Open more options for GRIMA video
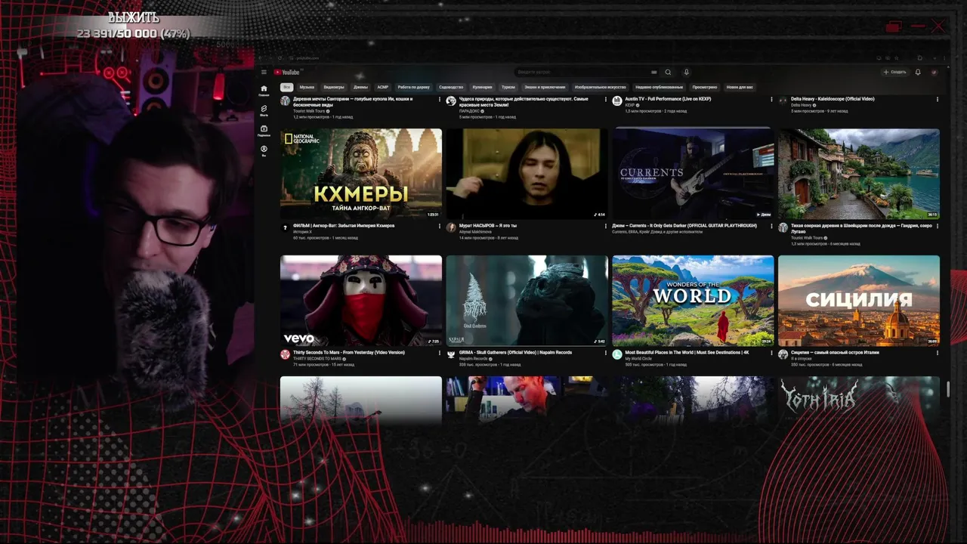967x544 pixels. (605, 353)
